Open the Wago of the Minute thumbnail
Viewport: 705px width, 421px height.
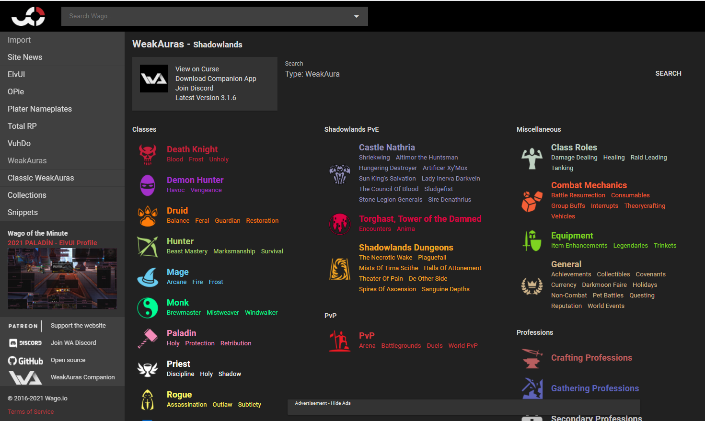click(x=62, y=279)
